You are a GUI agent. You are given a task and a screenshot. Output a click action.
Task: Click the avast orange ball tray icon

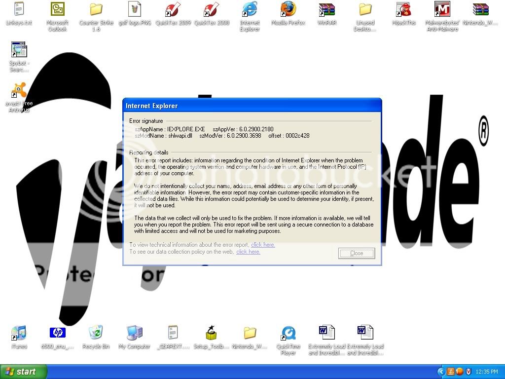(460, 372)
